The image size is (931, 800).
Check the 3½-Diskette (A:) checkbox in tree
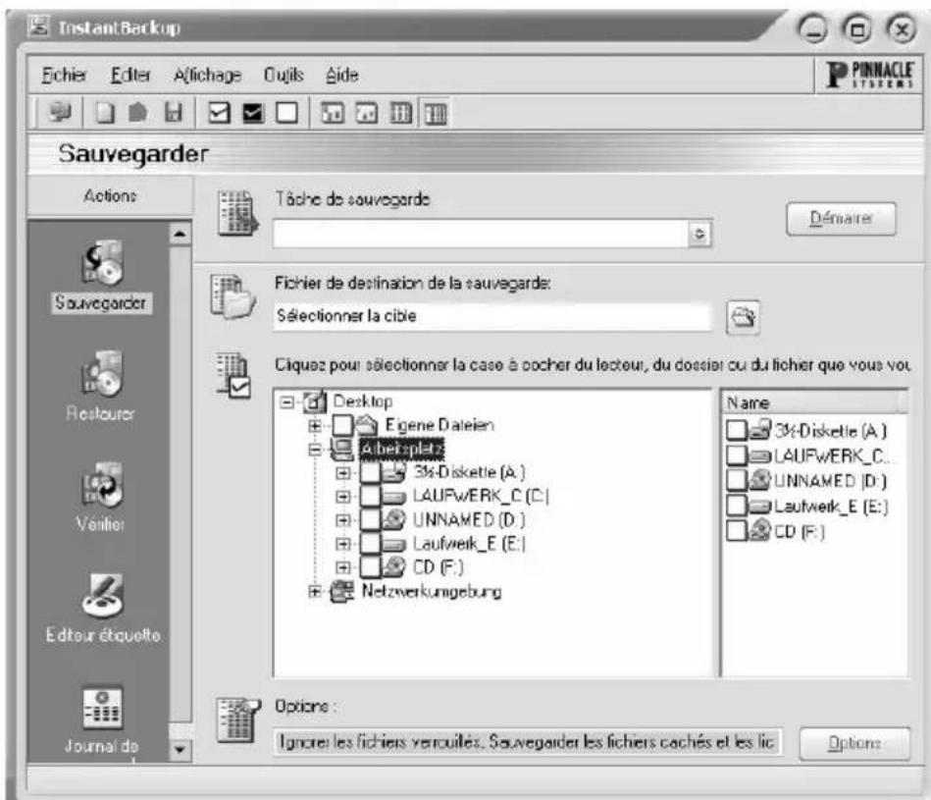[371, 473]
